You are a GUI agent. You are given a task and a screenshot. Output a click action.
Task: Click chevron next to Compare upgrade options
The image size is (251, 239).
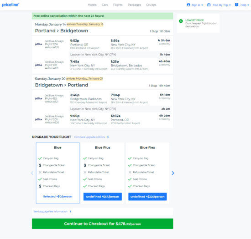coord(108,137)
